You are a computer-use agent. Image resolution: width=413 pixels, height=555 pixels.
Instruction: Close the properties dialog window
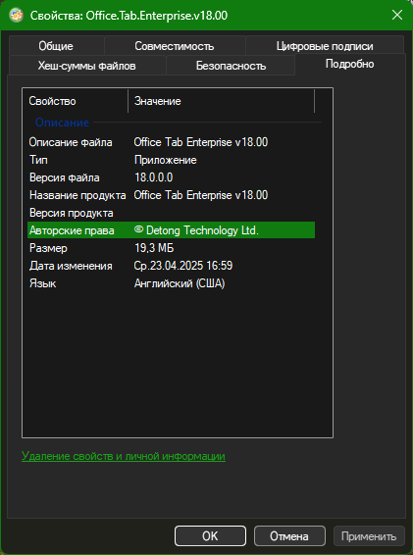tap(397, 16)
